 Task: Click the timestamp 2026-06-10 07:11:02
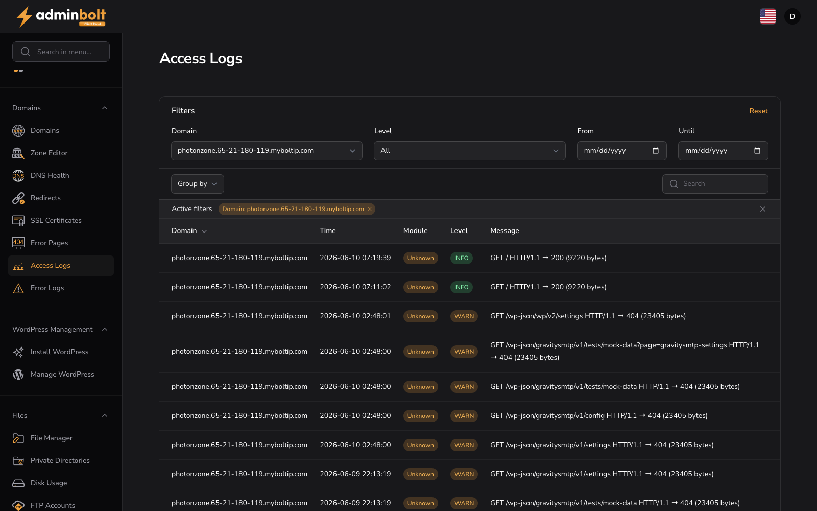click(355, 287)
